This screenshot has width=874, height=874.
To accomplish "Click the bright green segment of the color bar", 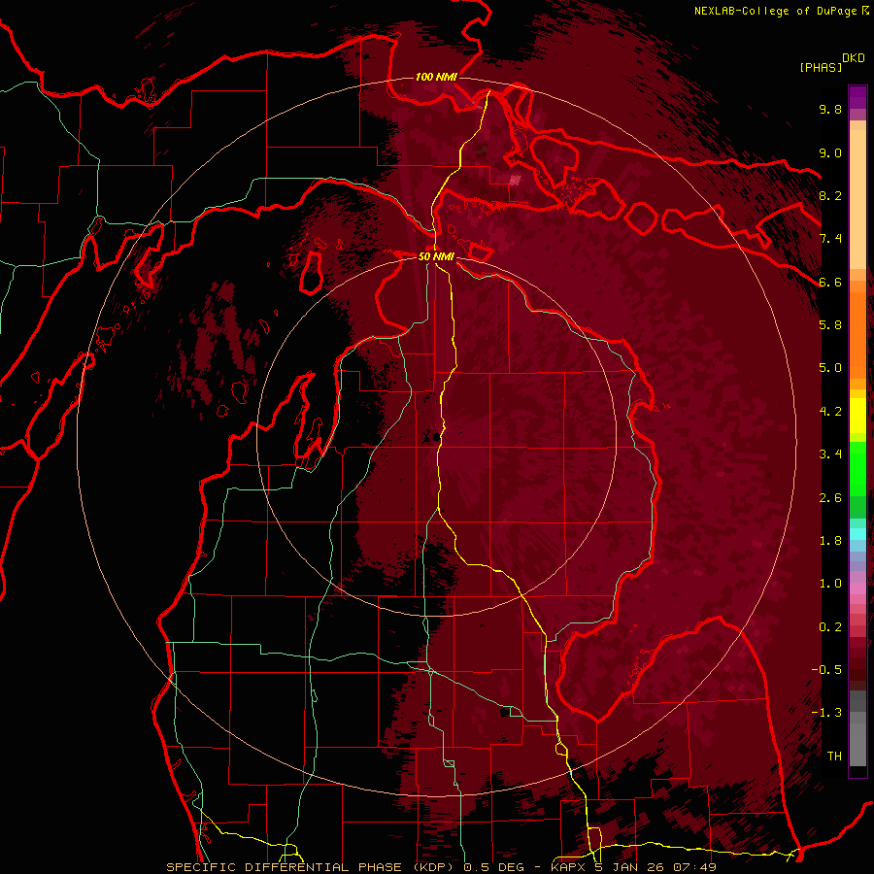I will (857, 468).
